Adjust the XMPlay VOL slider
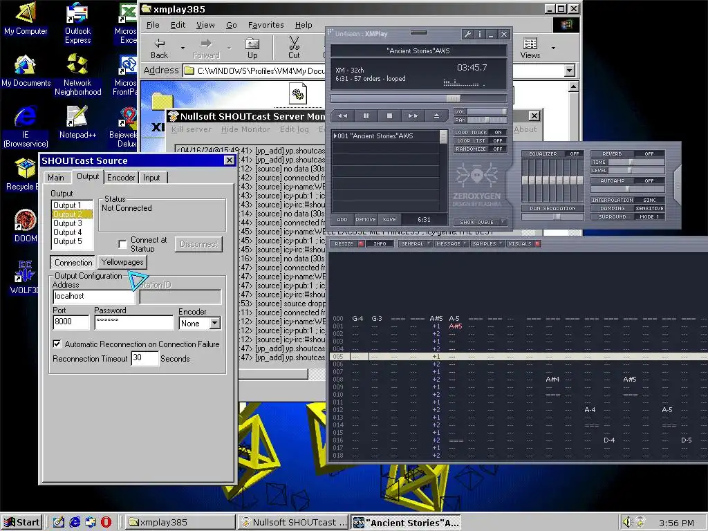This screenshot has width=708, height=531. [x=487, y=111]
